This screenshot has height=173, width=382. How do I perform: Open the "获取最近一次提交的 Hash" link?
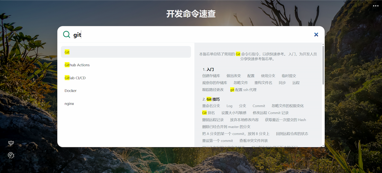(285, 120)
